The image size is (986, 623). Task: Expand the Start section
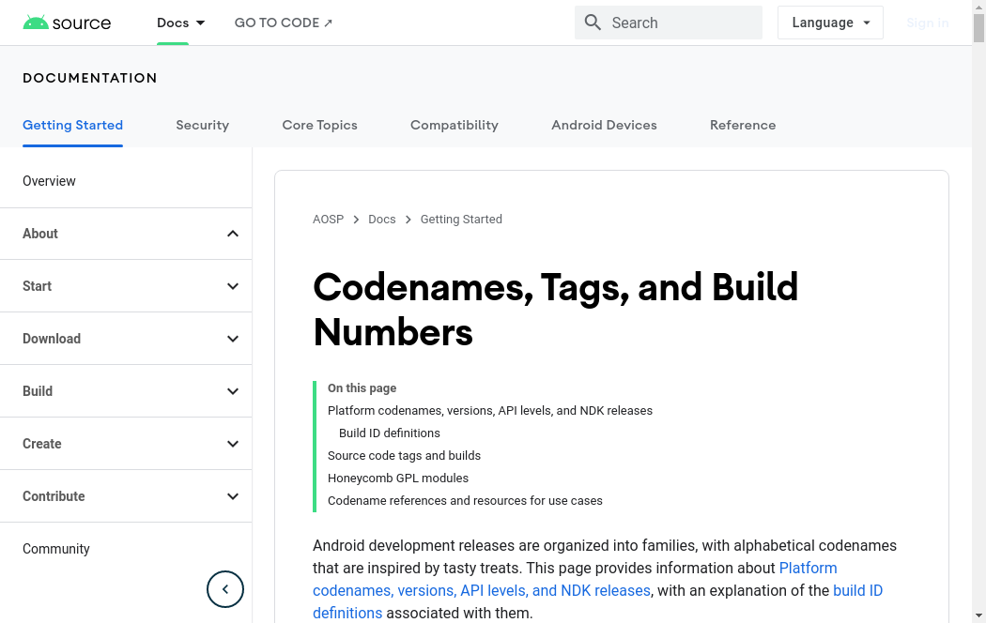coord(233,286)
